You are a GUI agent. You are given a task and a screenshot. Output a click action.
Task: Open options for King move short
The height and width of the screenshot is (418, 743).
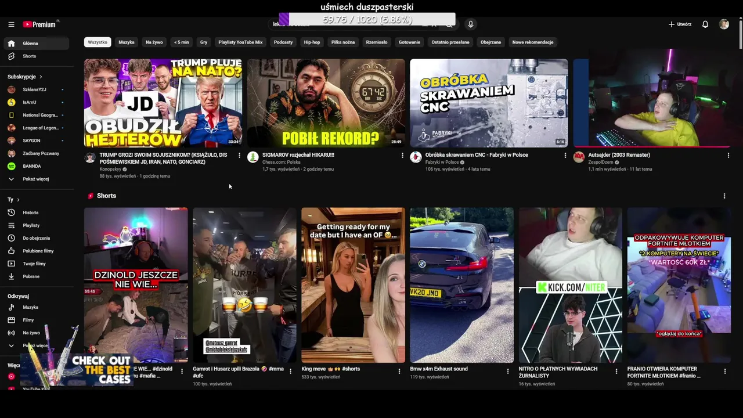399,371
